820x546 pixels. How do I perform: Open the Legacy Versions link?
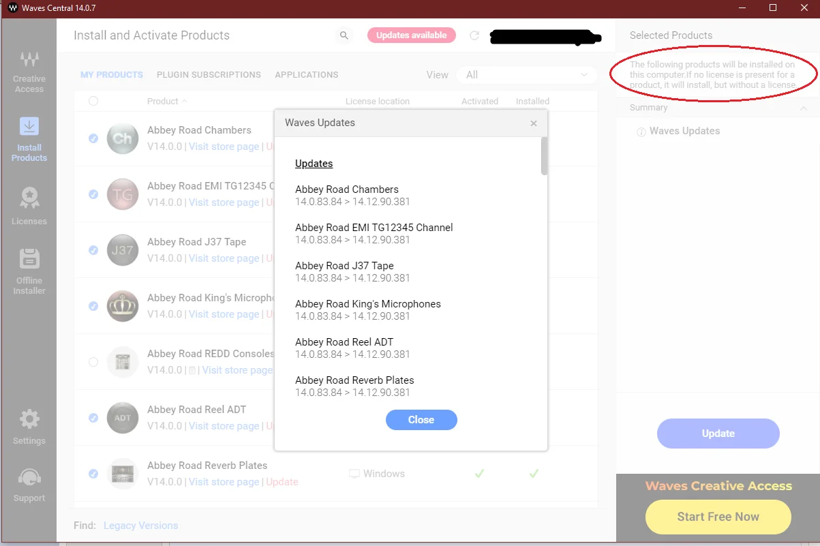(x=140, y=526)
